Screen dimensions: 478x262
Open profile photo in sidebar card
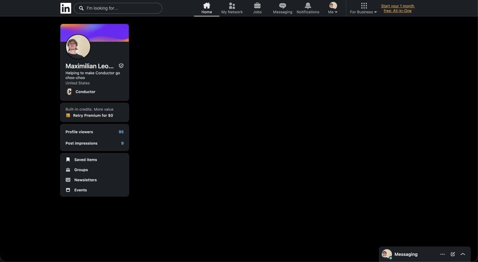click(x=78, y=47)
